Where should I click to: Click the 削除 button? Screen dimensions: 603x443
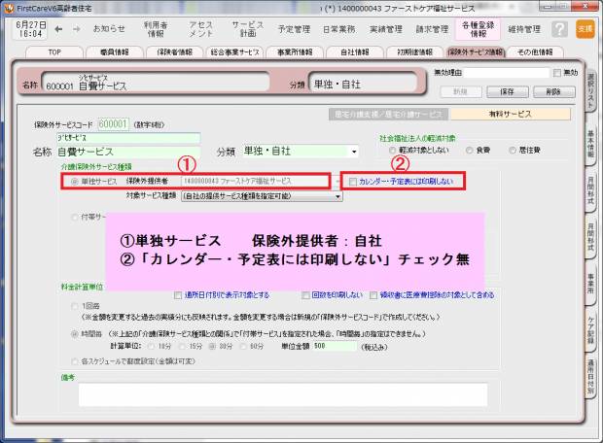tap(553, 90)
